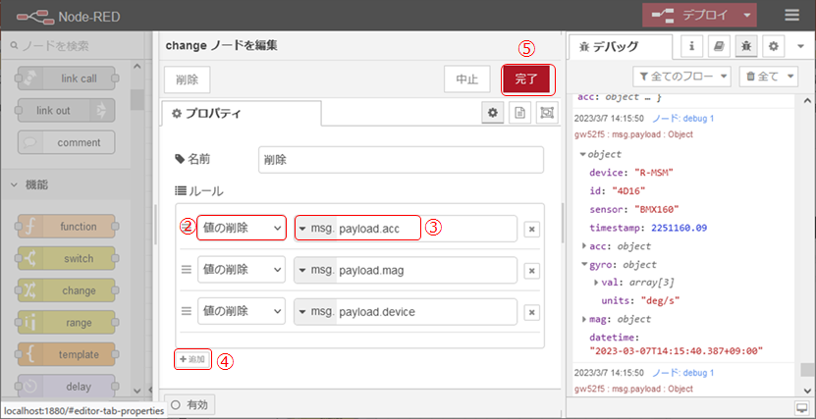Expand the acc object in debug output
The width and height of the screenshot is (816, 419).
(586, 245)
